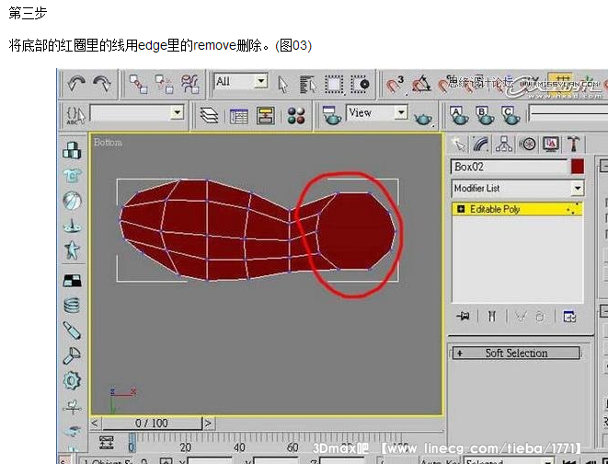
Task: Click render preset teapot A
Action: (458, 115)
